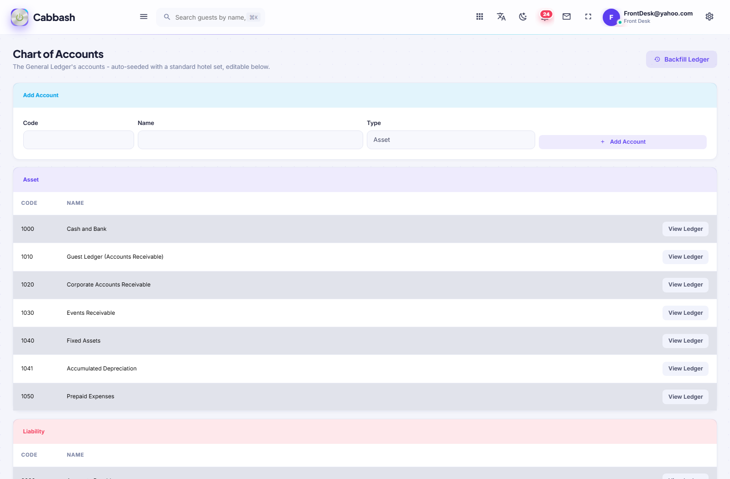Open the apps grid launcher
The image size is (730, 479).
point(480,17)
